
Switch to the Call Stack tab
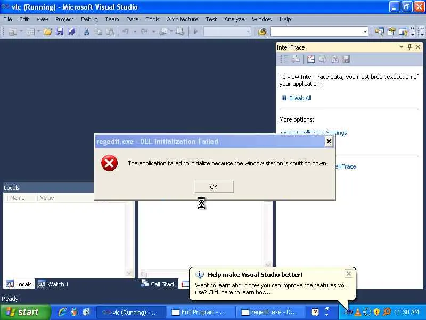point(158,284)
